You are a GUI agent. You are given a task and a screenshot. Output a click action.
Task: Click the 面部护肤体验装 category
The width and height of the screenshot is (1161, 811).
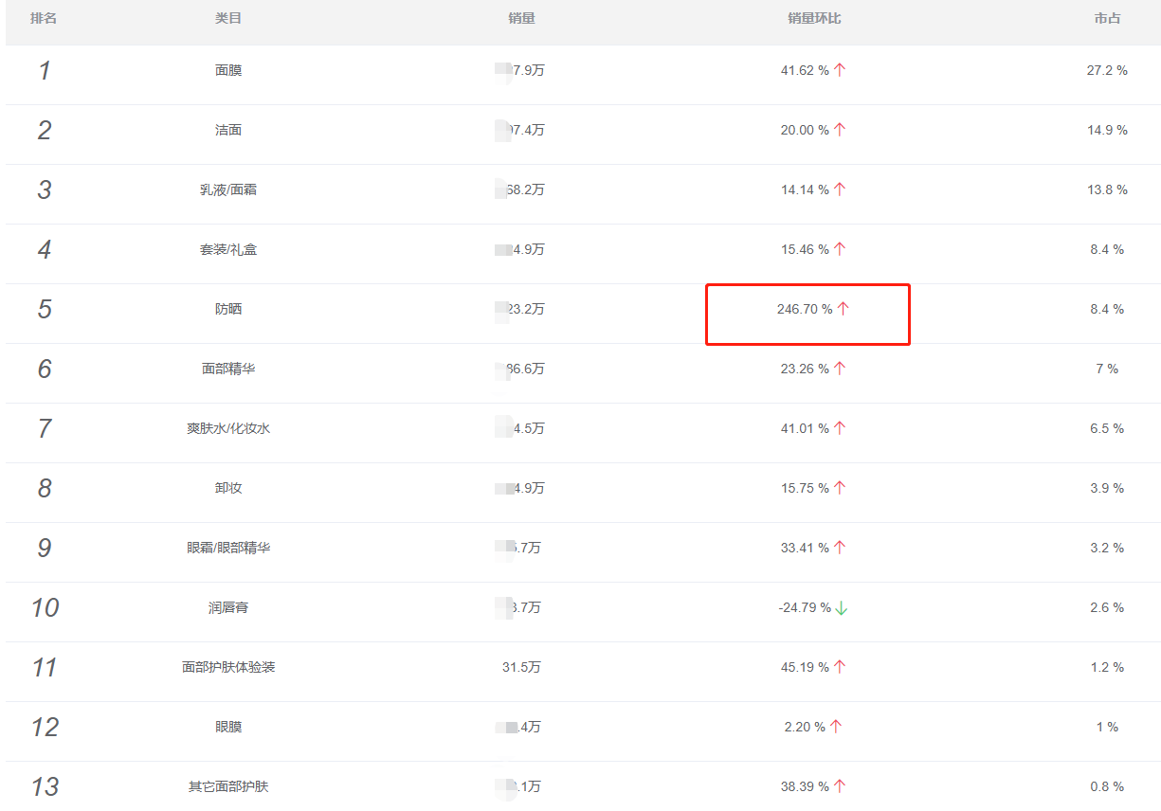[x=228, y=667]
